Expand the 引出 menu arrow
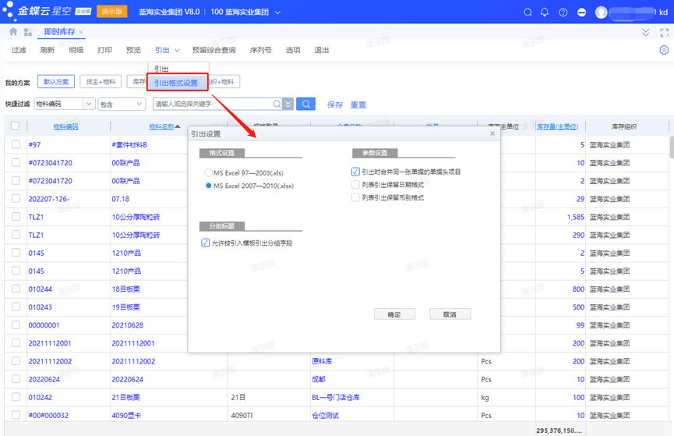 tap(177, 51)
